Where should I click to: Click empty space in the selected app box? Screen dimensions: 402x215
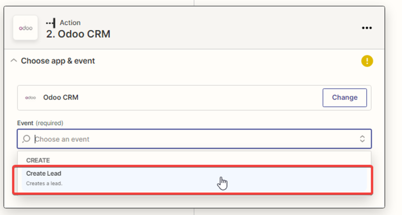(x=196, y=98)
